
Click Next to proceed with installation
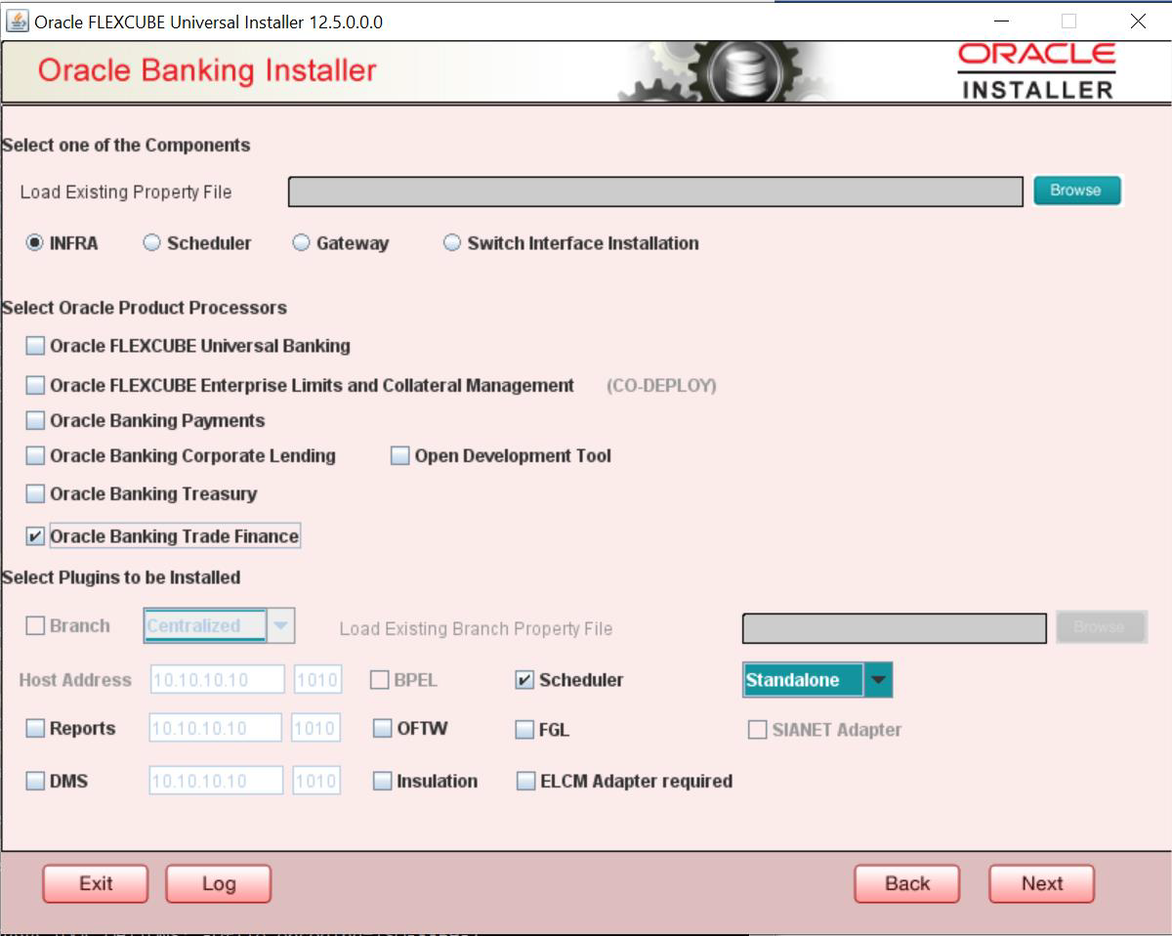coord(1041,882)
